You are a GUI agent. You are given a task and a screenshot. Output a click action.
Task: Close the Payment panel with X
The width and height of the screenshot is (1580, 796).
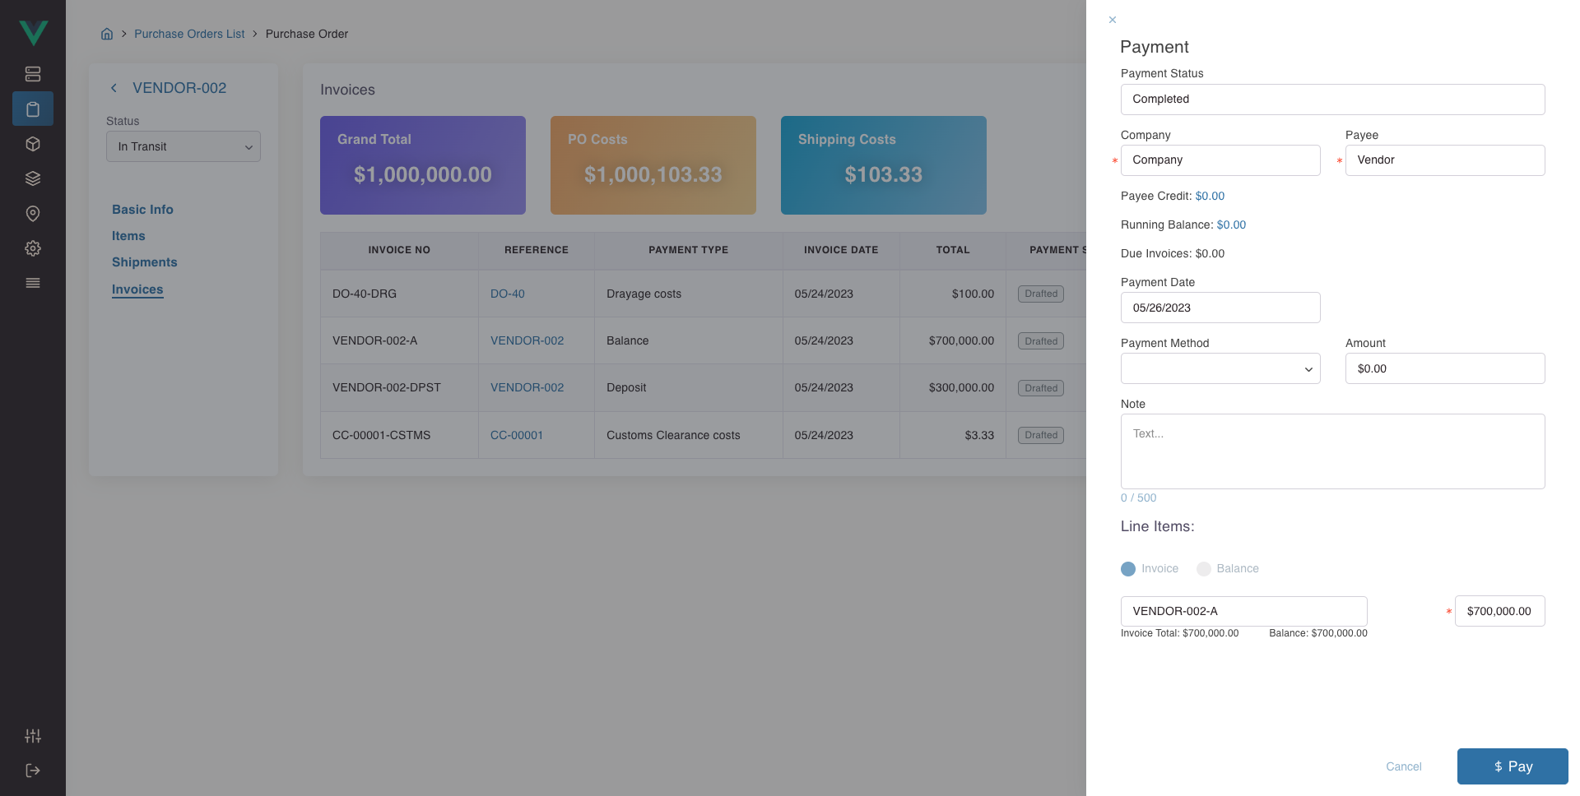[1113, 20]
